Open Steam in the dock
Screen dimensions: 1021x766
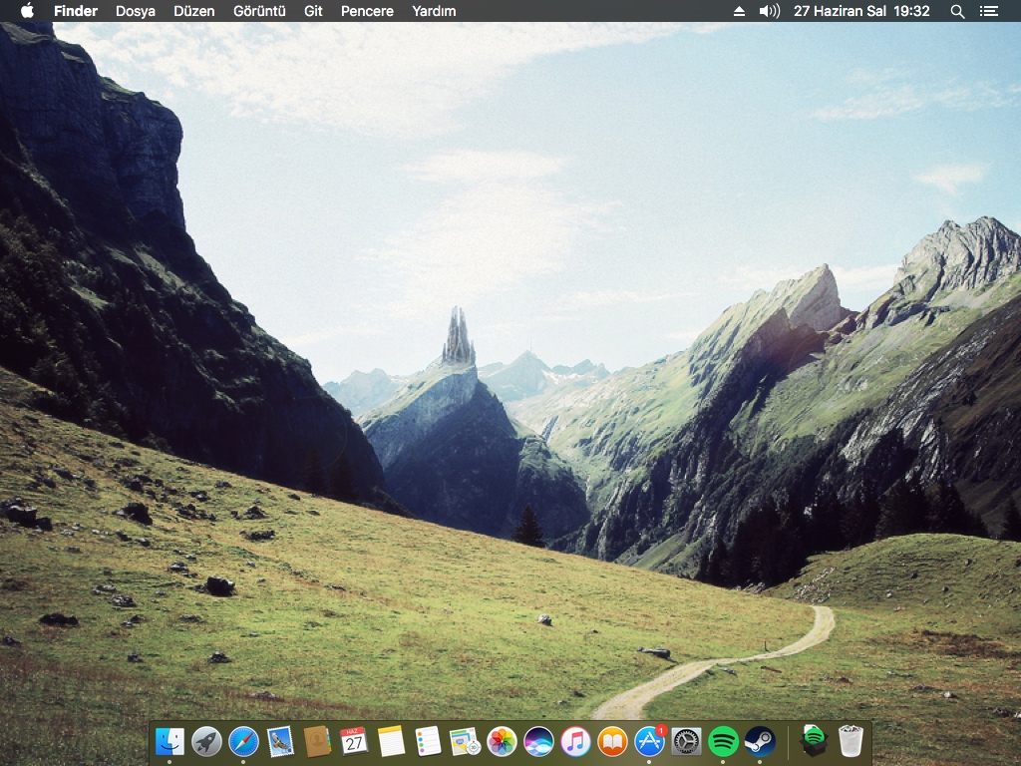coord(760,741)
